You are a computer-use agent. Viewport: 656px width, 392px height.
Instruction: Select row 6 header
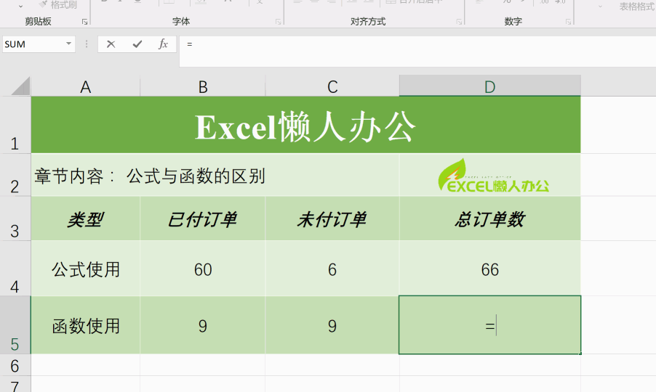15,365
